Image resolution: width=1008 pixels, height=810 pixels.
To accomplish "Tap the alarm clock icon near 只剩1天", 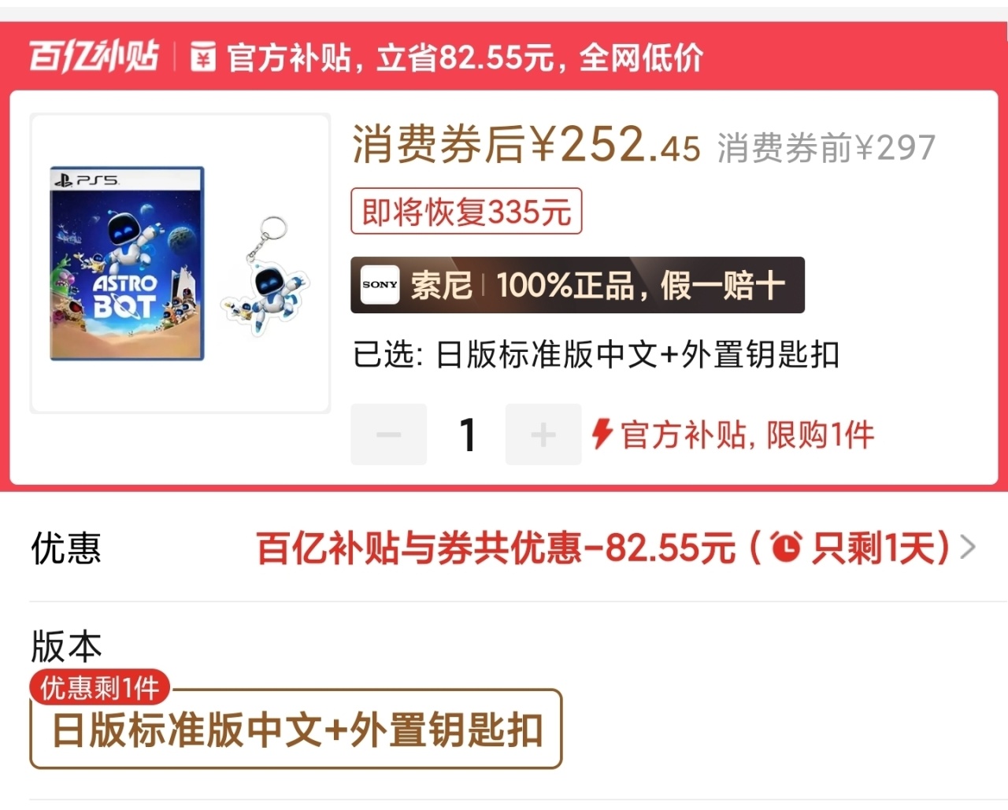I will [x=786, y=547].
